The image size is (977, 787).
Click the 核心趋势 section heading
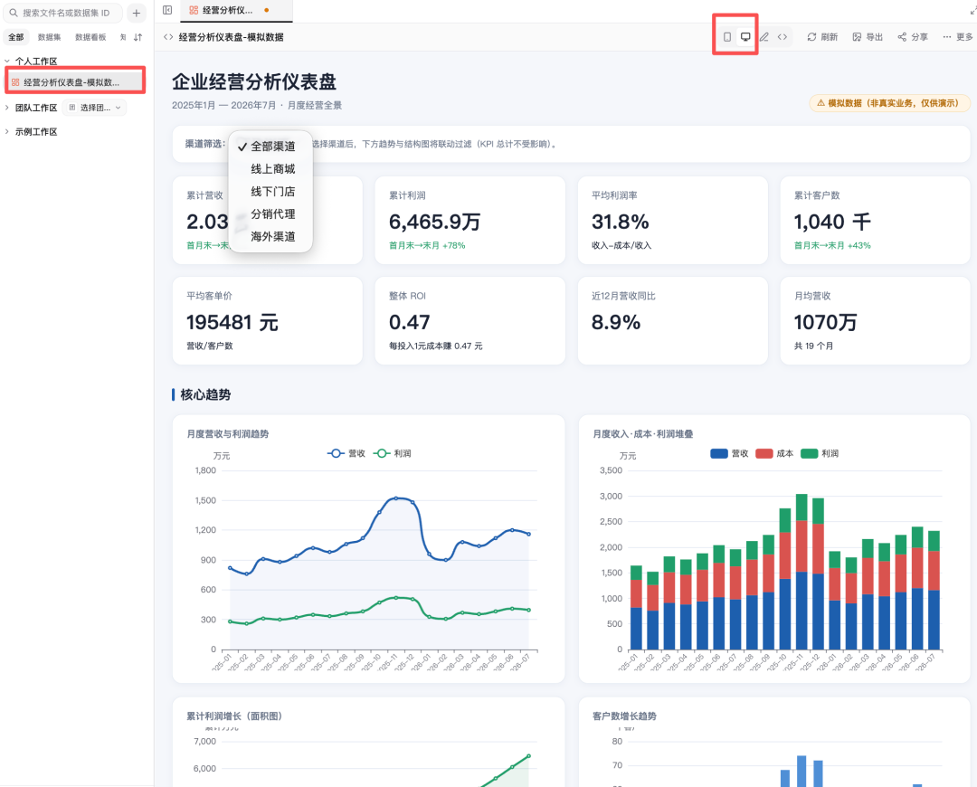click(205, 394)
